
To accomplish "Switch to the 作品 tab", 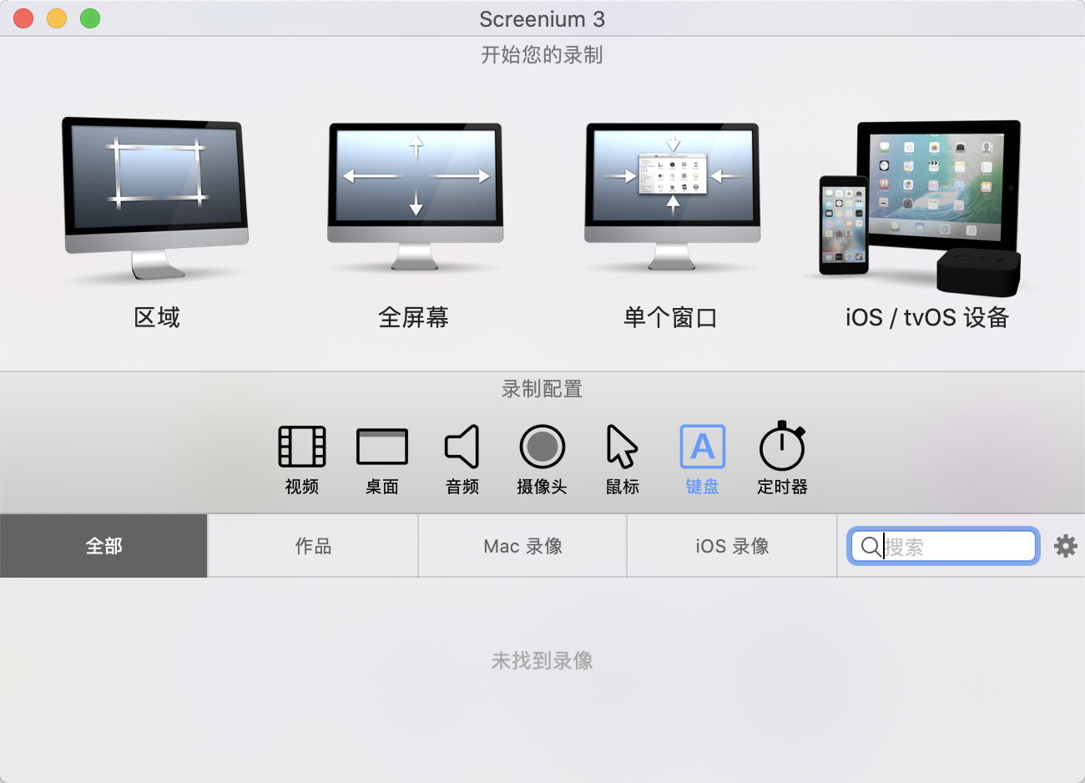I will [x=313, y=546].
